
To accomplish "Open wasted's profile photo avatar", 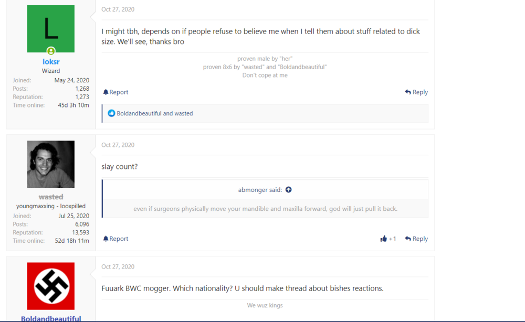I will pos(51,164).
